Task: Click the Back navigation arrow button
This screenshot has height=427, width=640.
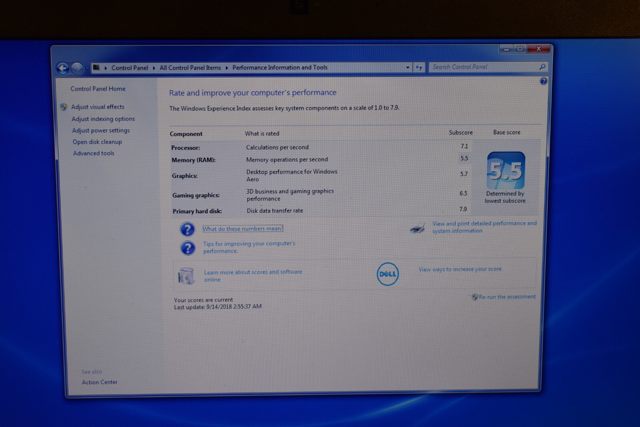Action: coord(63,68)
